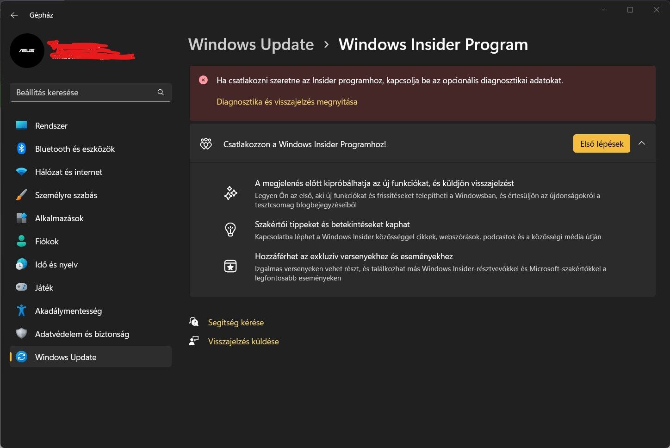Click the ASUS profile avatar
This screenshot has width=670, height=448.
(x=27, y=50)
